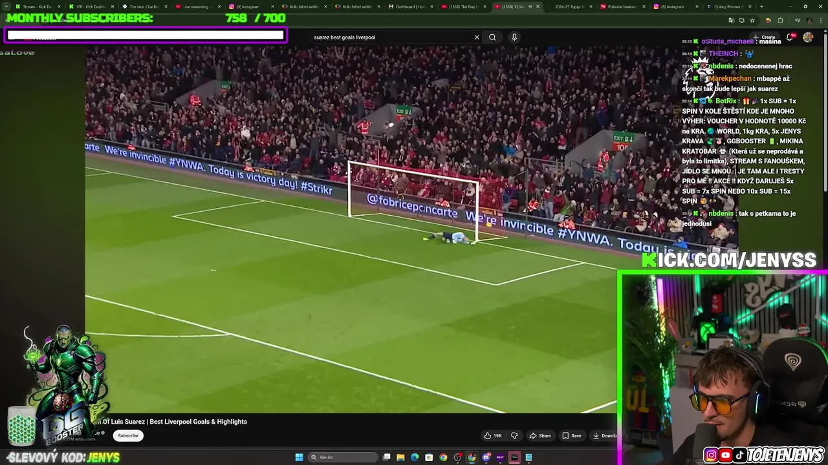Click username BotRix in chat overlay
This screenshot has width=828, height=465.
click(726, 101)
